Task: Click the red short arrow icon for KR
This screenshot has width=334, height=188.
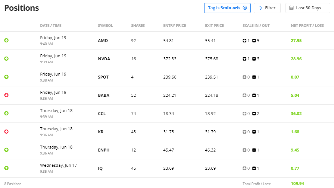Action: pos(6,132)
